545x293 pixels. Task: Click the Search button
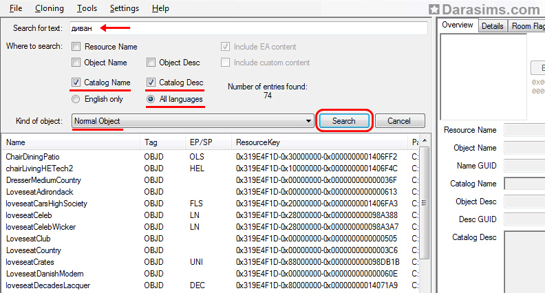[344, 121]
